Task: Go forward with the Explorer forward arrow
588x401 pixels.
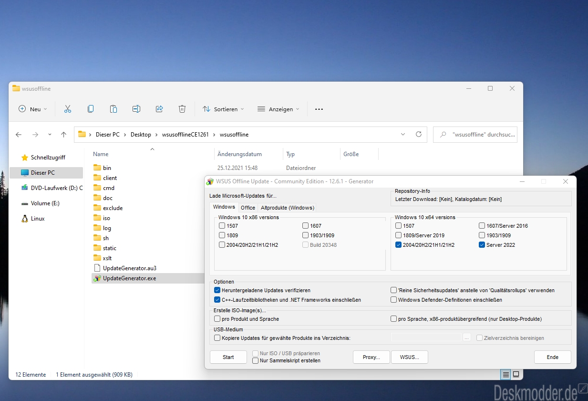Action: point(35,135)
